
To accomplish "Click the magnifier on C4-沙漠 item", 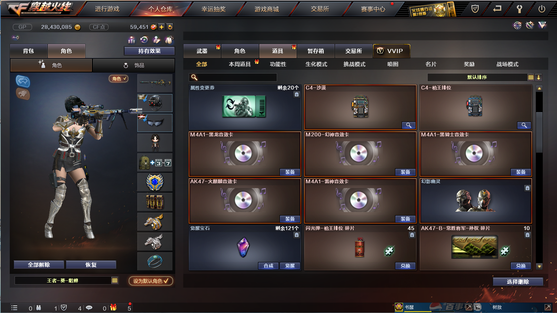I will click(409, 125).
